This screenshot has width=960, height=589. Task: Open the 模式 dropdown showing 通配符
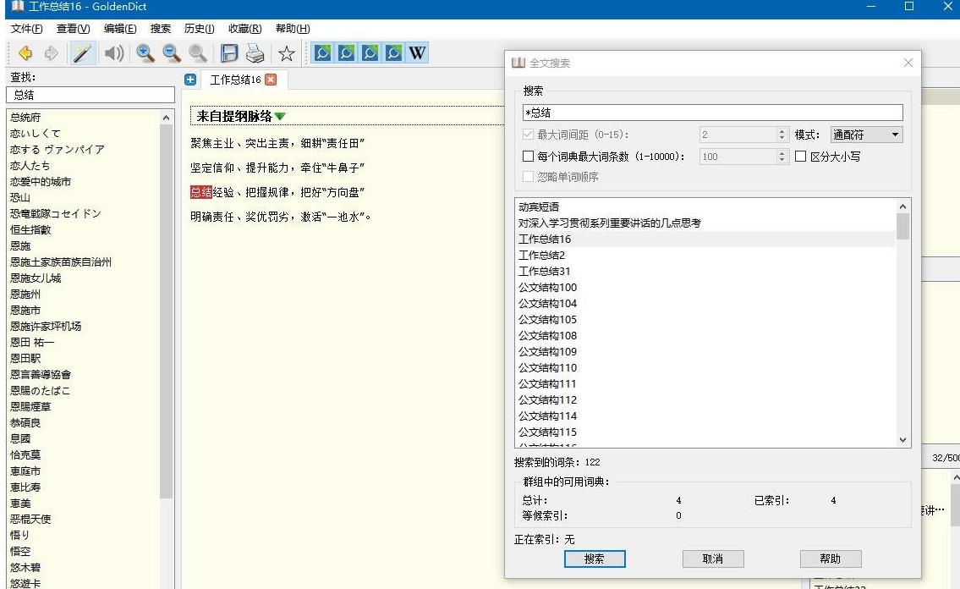click(x=866, y=135)
